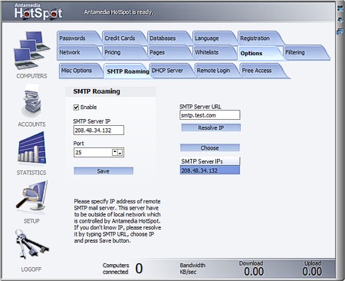Click the bottom windows icon on right edge
The width and height of the screenshot is (345, 281).
(x=340, y=31)
